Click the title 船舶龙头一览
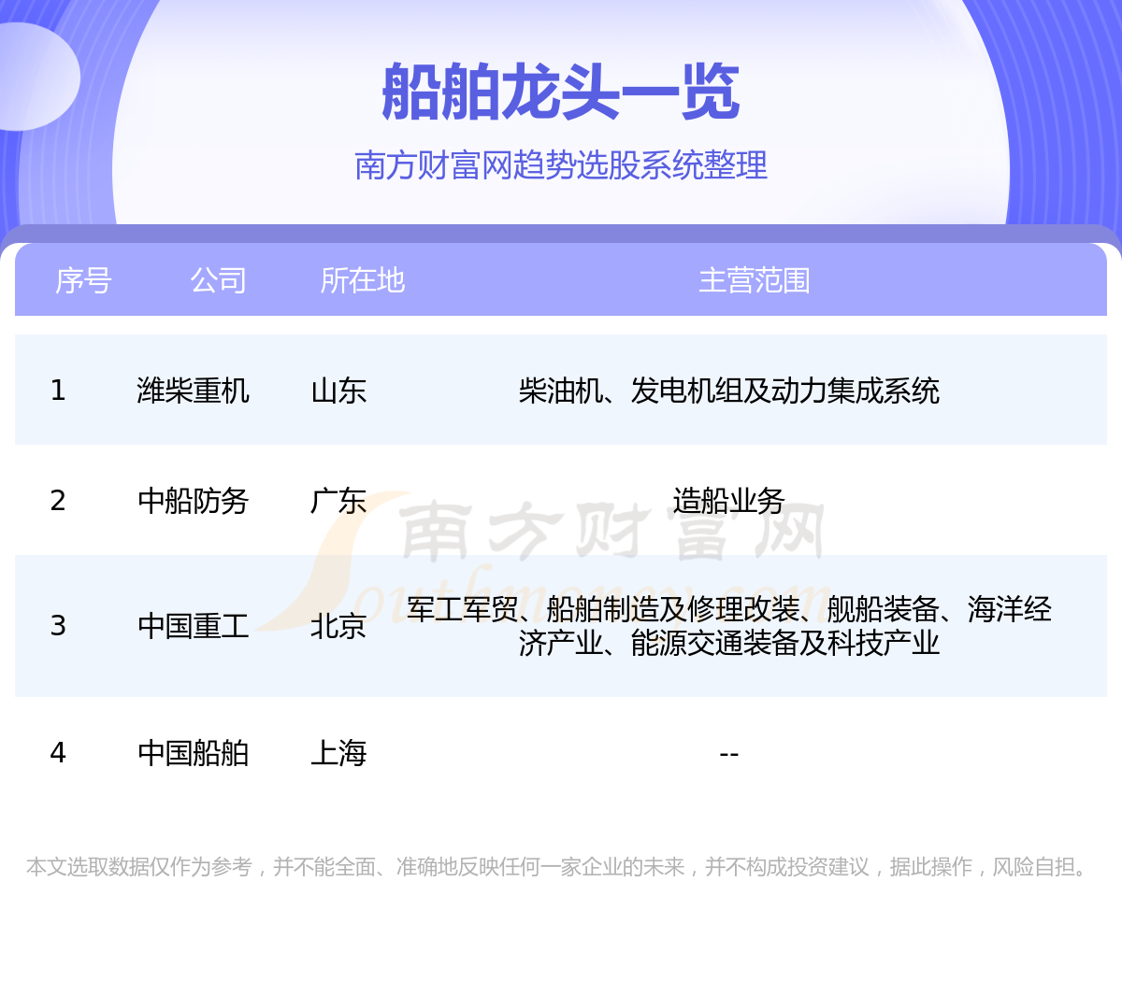Image resolution: width=1122 pixels, height=981 pixels. pos(561,92)
